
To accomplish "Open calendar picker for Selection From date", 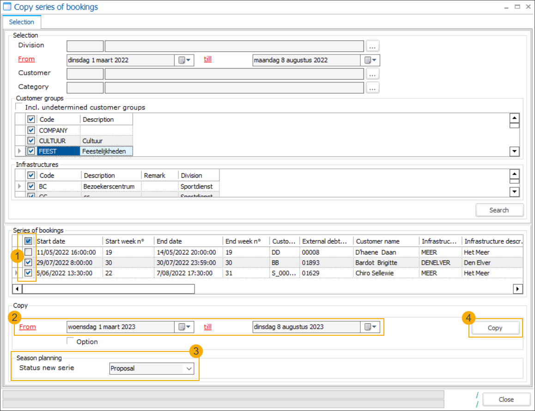I will pyautogui.click(x=184, y=60).
